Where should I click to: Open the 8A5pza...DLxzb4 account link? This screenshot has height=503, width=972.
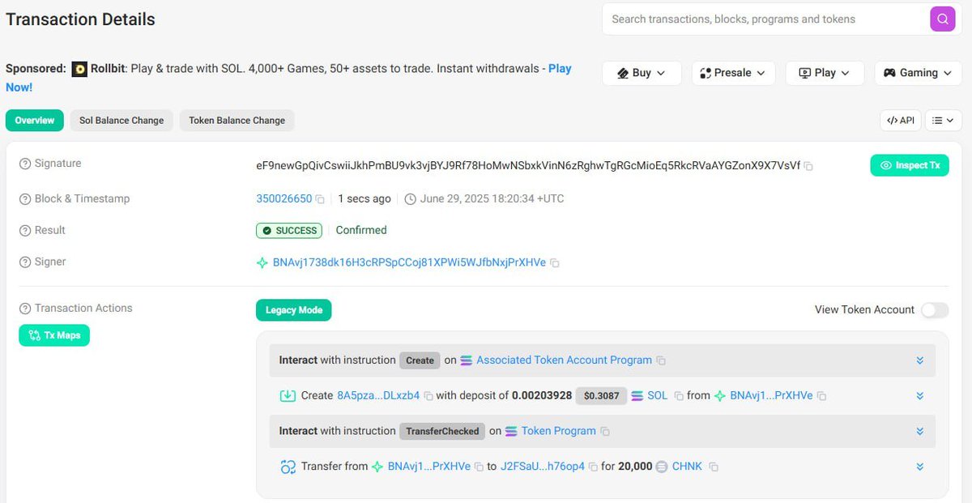coord(378,396)
